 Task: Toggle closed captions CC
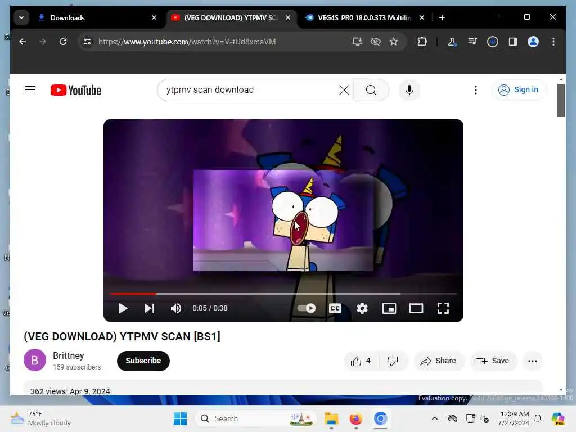(335, 308)
